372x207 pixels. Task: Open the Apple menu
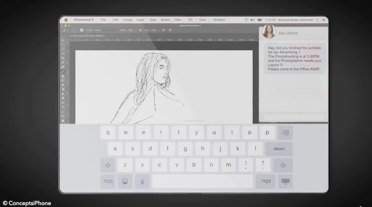66,20
